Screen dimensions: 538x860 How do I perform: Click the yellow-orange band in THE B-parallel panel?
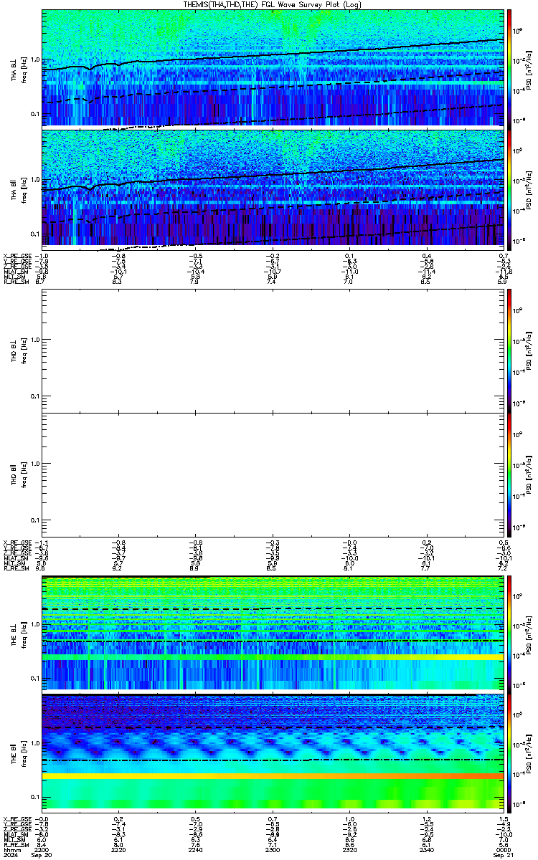pyautogui.click(x=273, y=776)
